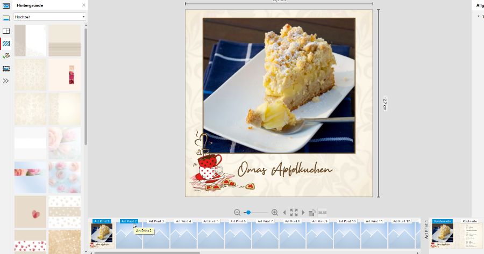Open the Frames and Masks sidebar icon
The width and height of the screenshot is (484, 254).
pos(6,69)
